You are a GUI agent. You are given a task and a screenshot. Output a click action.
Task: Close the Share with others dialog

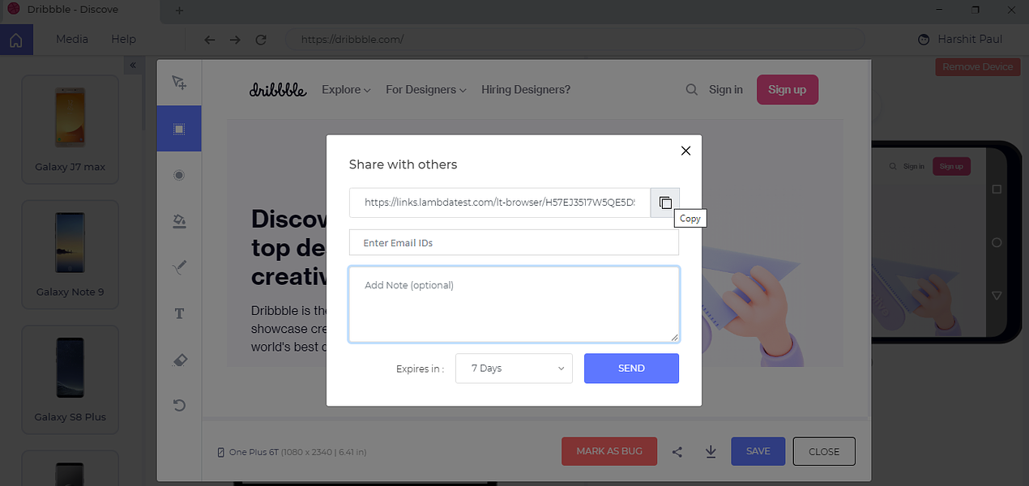tap(685, 151)
